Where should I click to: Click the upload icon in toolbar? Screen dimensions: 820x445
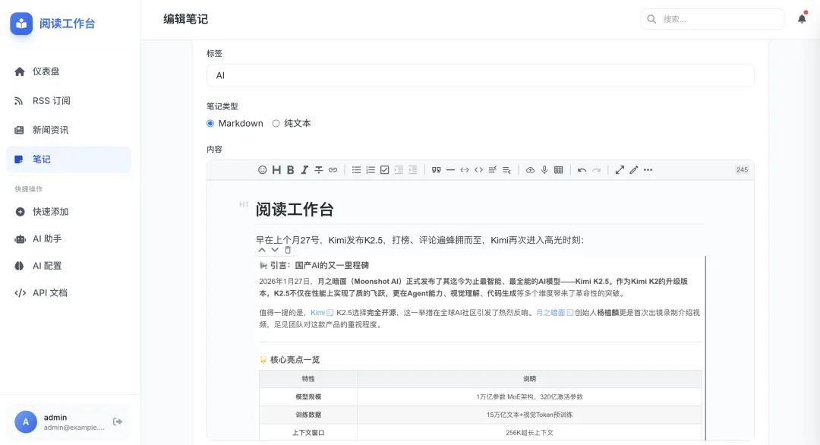[x=530, y=170]
